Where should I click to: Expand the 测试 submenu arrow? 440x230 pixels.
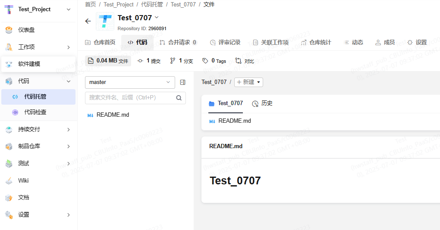pos(69,164)
